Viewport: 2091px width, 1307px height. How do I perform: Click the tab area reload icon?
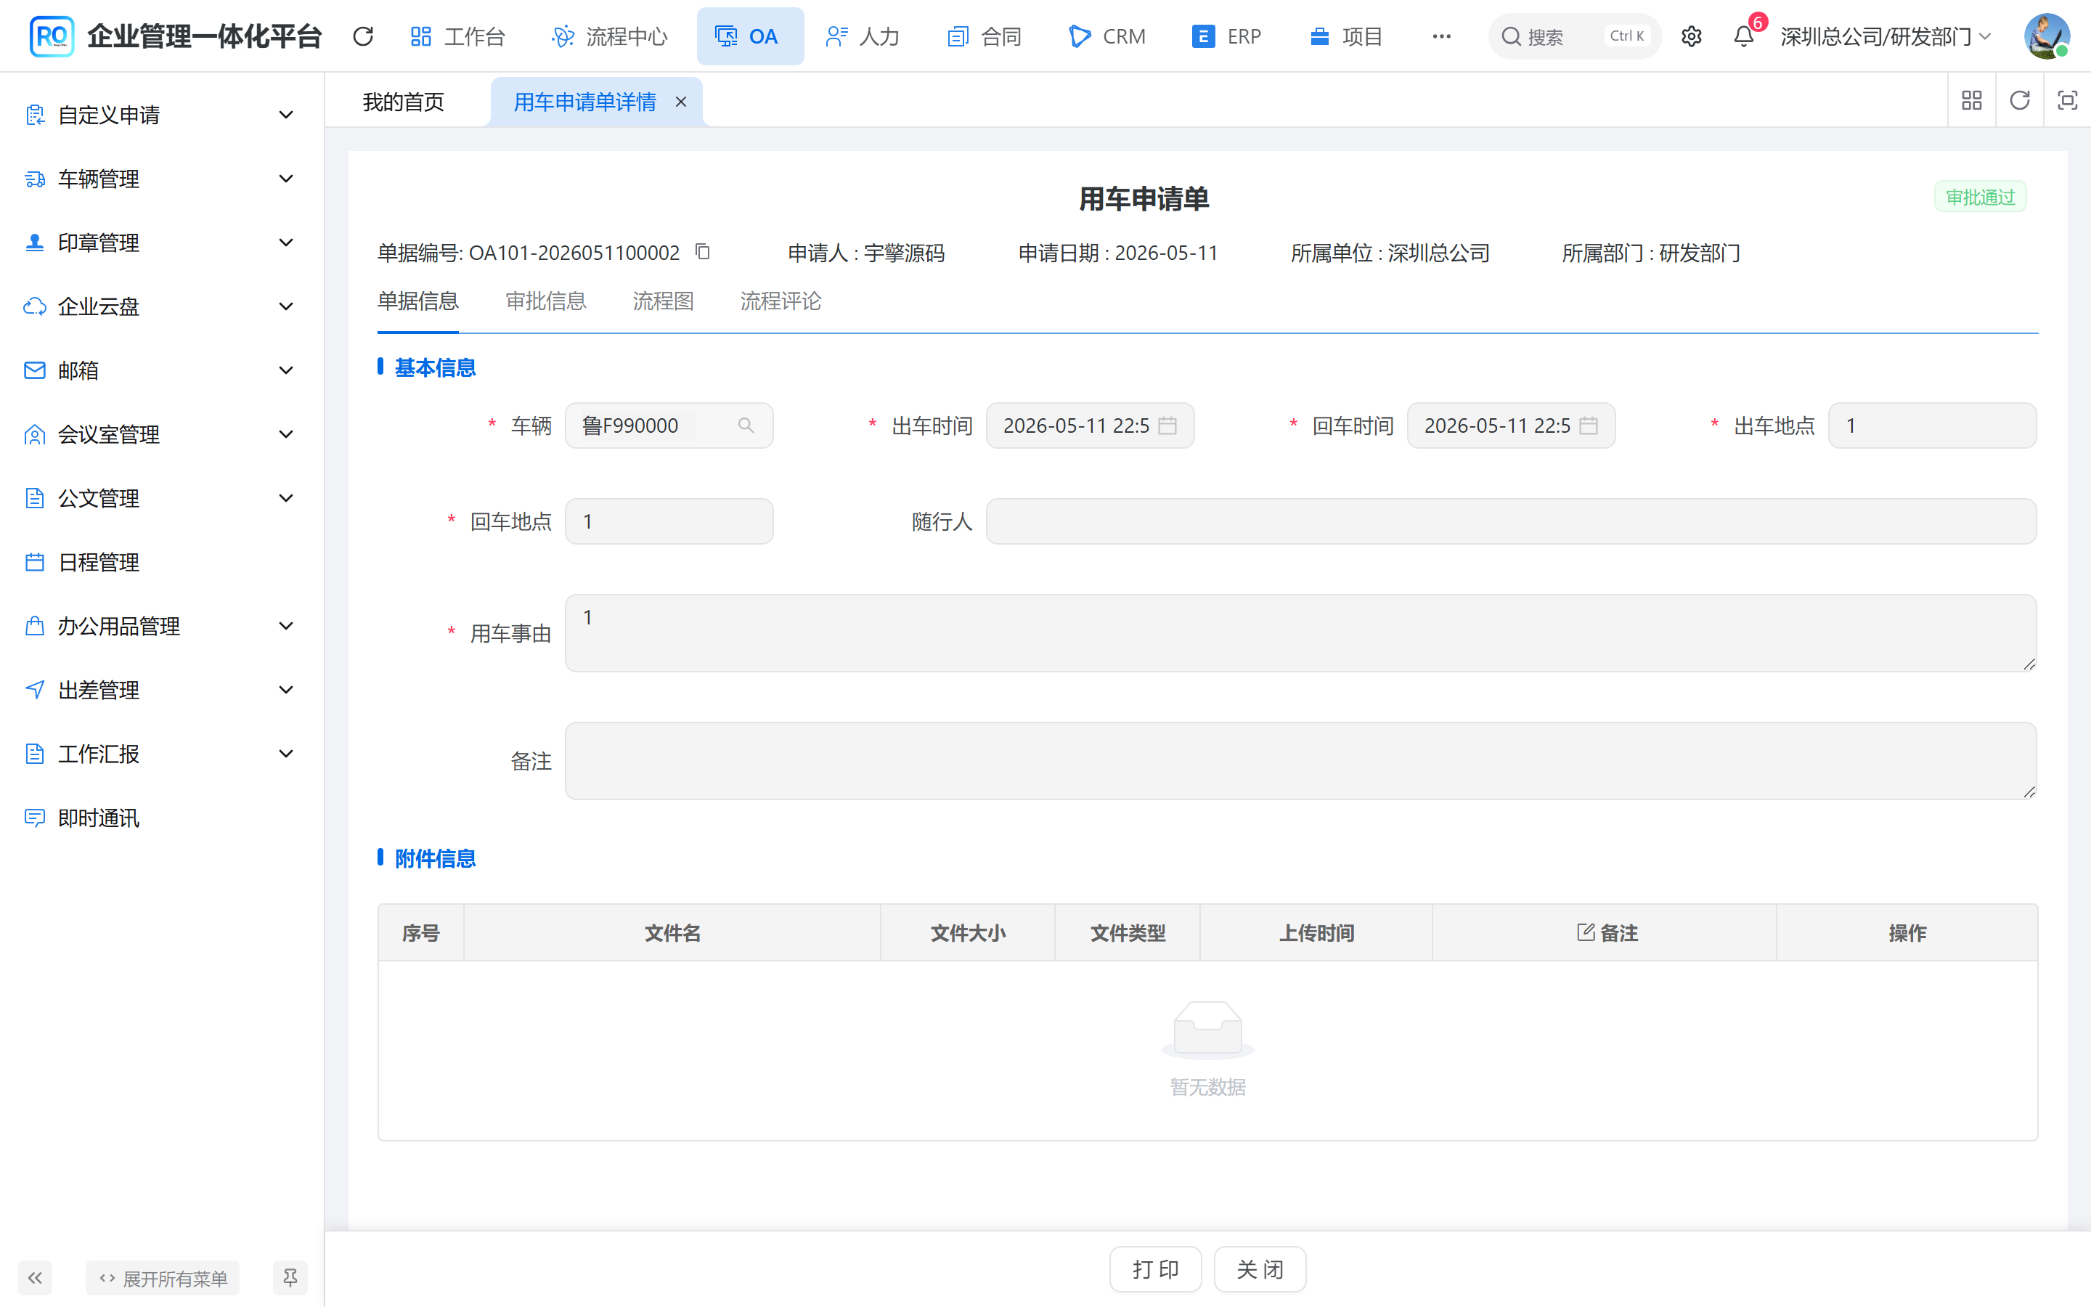(x=2019, y=101)
